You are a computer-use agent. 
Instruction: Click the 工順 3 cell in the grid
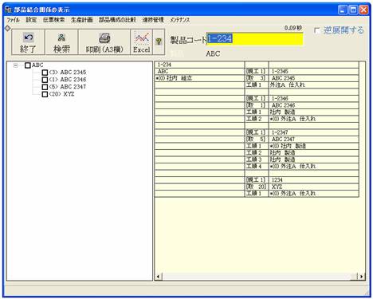point(257,159)
